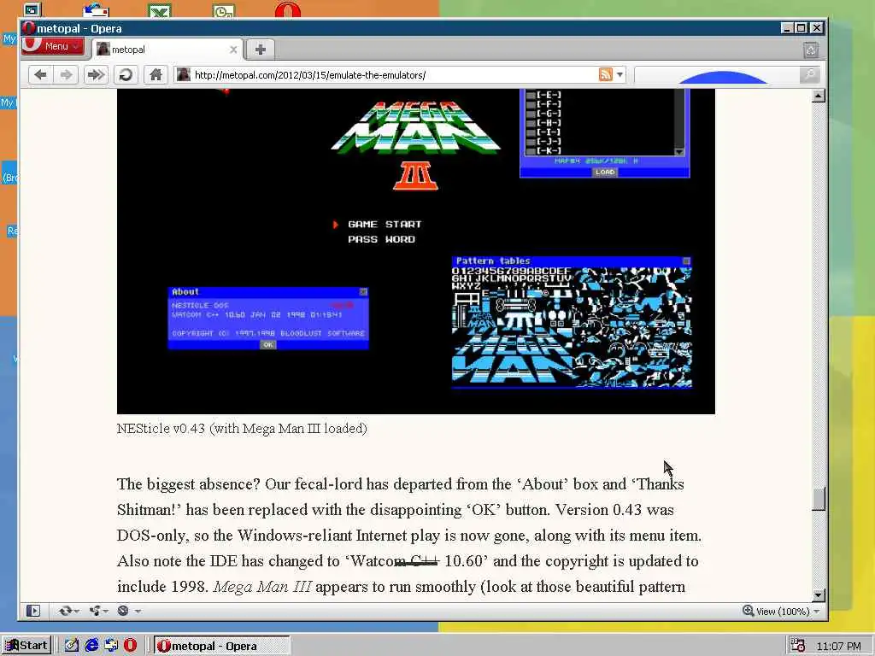Click the search magnifier button in search field
This screenshot has width=875, height=656.
pos(808,74)
